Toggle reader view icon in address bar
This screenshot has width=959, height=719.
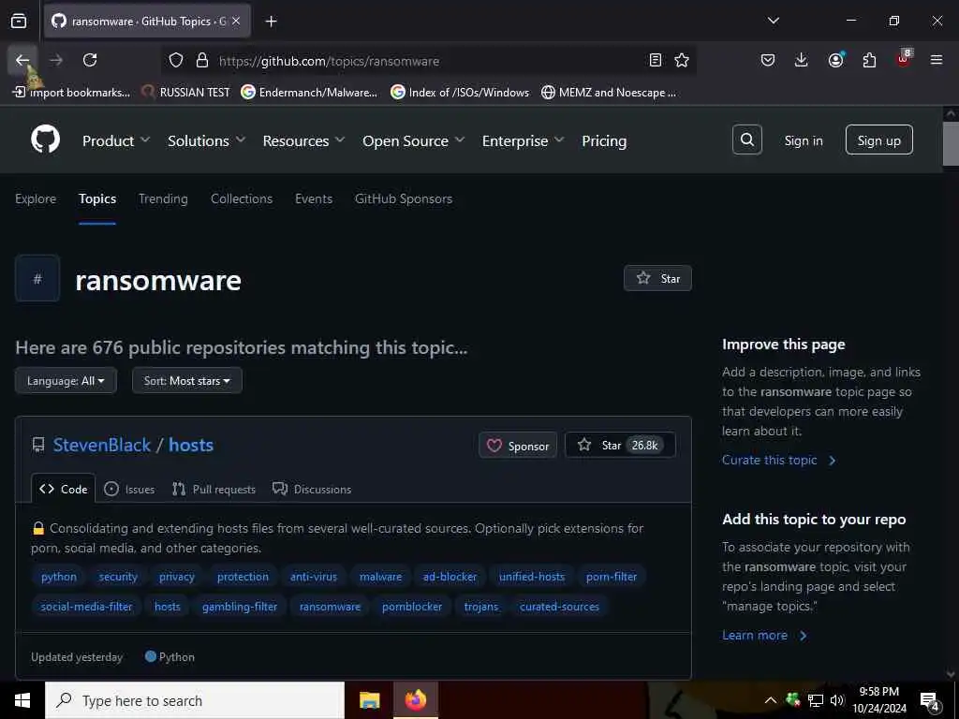point(655,60)
